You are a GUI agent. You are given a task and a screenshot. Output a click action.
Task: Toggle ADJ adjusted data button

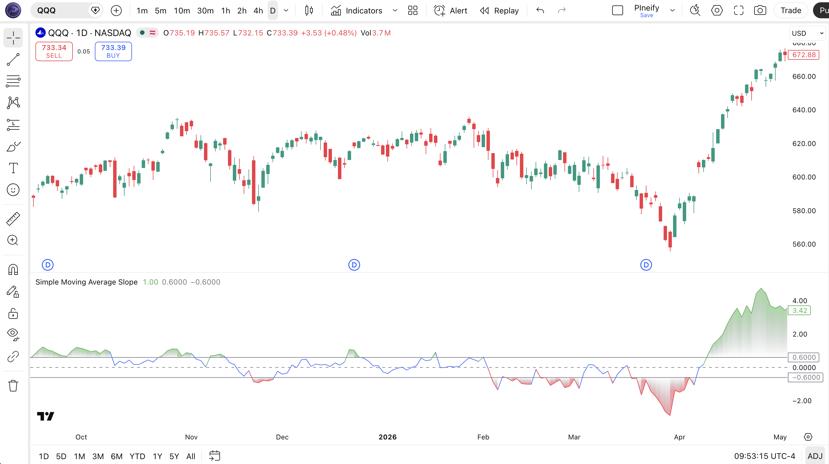[x=815, y=456]
